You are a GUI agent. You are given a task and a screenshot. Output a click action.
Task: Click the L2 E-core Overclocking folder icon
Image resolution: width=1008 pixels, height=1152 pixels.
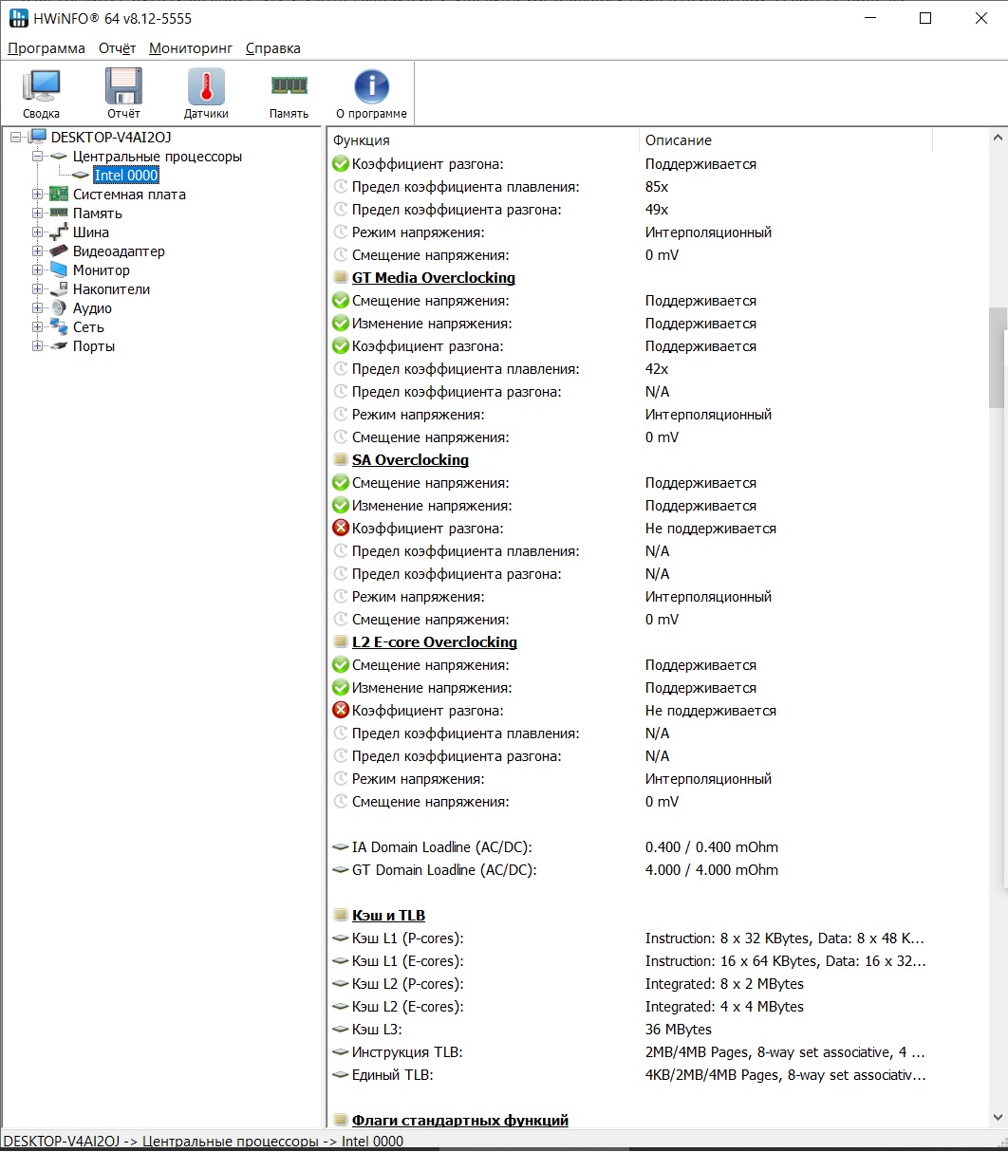coord(341,642)
